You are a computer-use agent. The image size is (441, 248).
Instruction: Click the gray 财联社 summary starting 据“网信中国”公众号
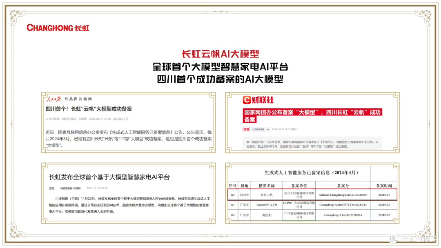(312, 144)
